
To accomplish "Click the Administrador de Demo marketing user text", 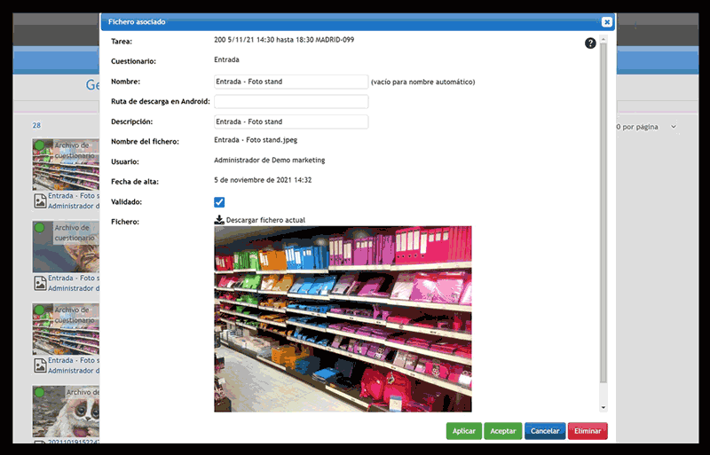I will (x=270, y=161).
